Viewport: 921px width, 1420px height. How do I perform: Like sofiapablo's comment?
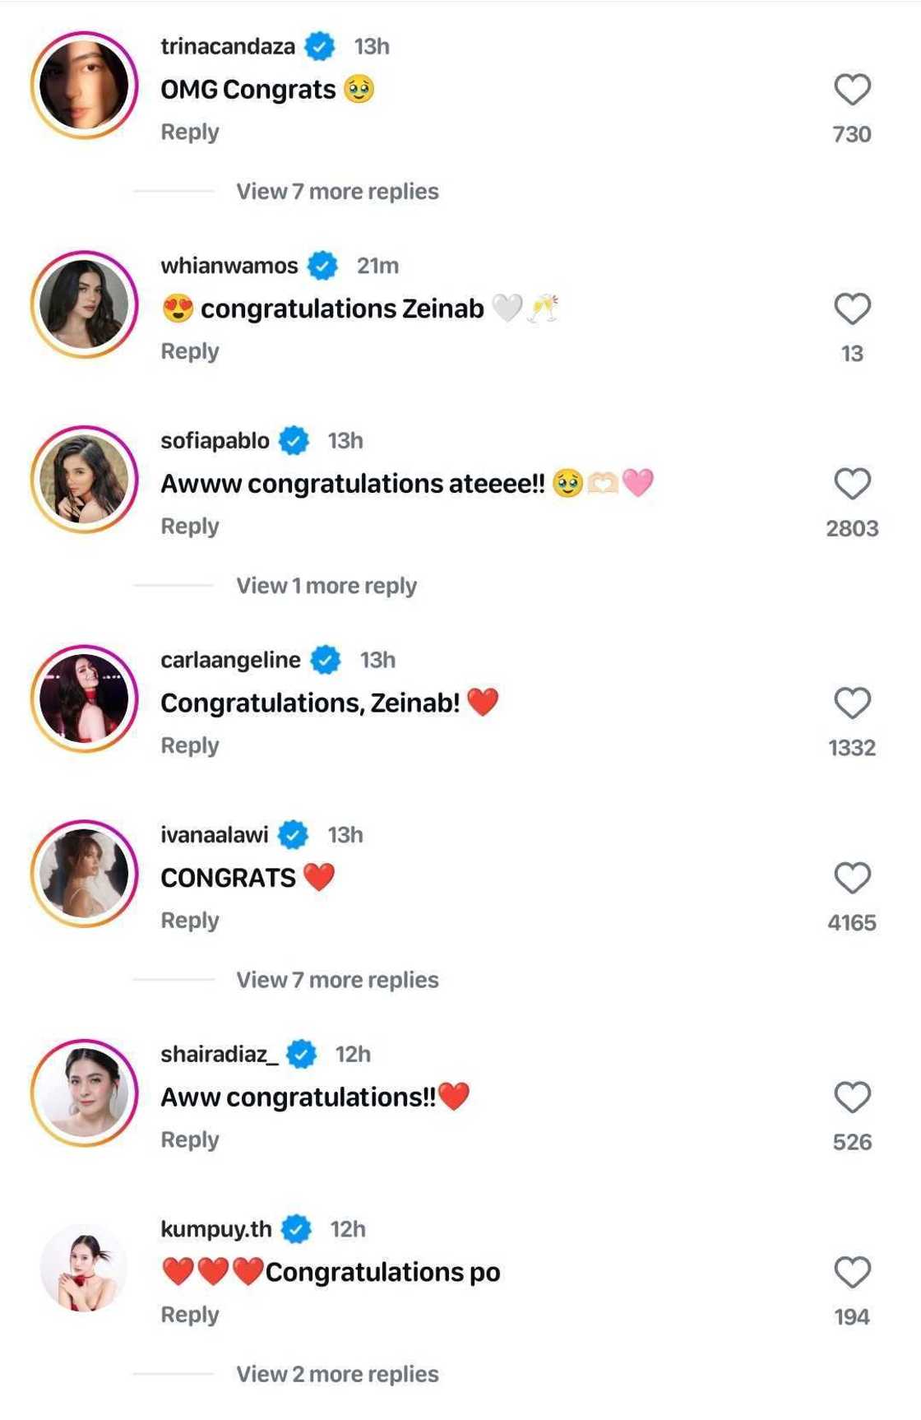pos(854,484)
